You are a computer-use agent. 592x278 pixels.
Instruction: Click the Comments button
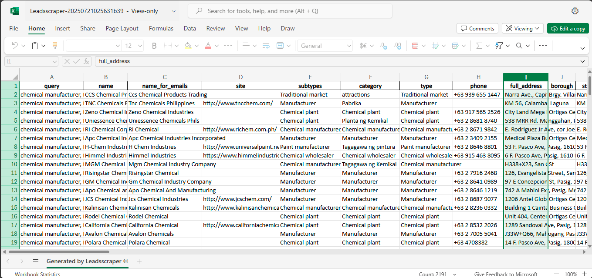tap(477, 28)
